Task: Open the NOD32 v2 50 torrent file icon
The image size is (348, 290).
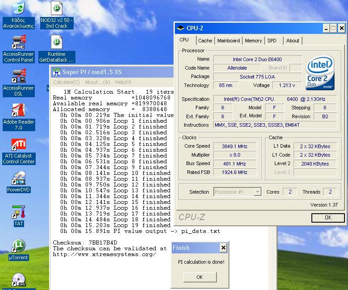Action: coord(57,15)
